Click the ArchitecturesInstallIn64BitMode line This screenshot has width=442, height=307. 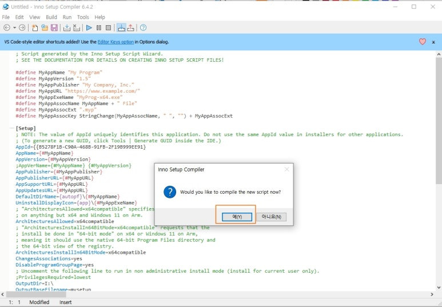(x=81, y=252)
